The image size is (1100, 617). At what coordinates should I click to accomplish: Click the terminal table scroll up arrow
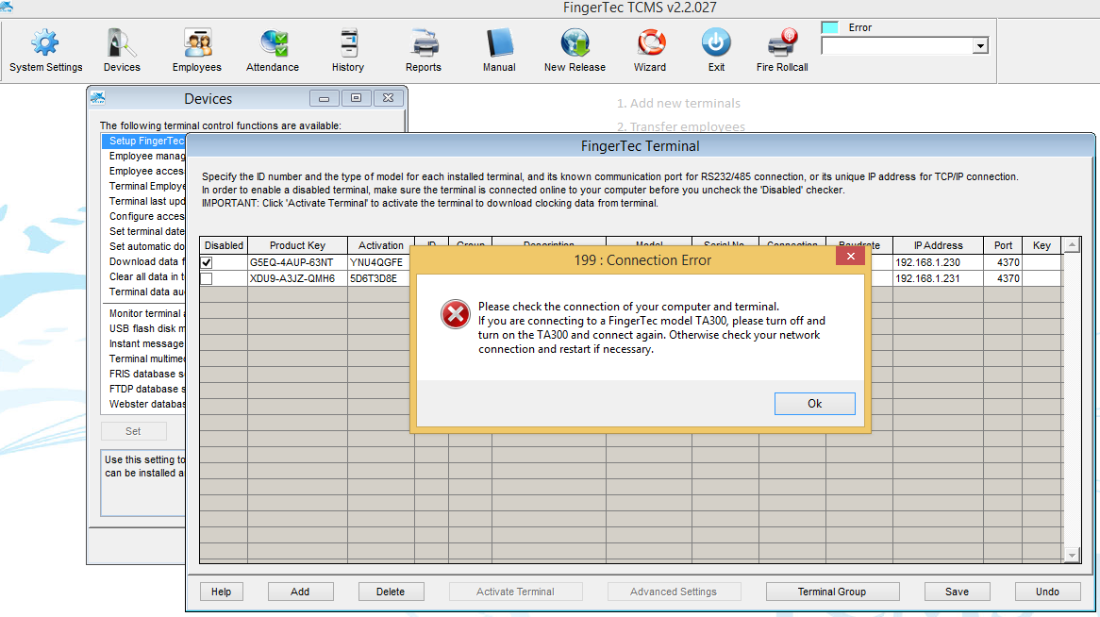[x=1072, y=245]
